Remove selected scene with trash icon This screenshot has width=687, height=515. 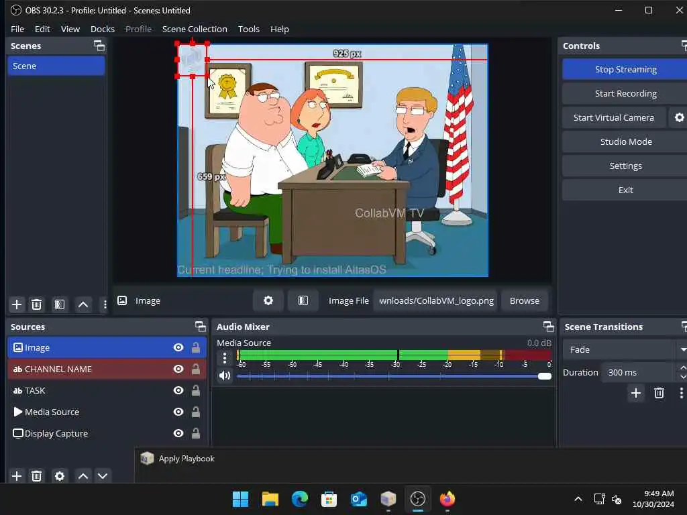(37, 304)
